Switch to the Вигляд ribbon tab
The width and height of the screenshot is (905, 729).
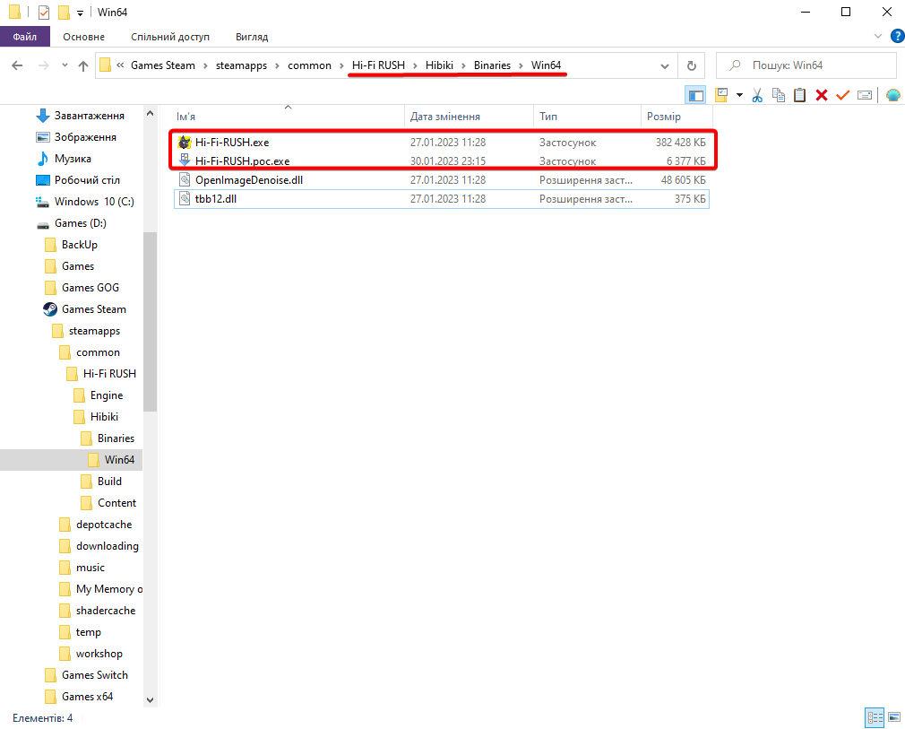point(252,37)
